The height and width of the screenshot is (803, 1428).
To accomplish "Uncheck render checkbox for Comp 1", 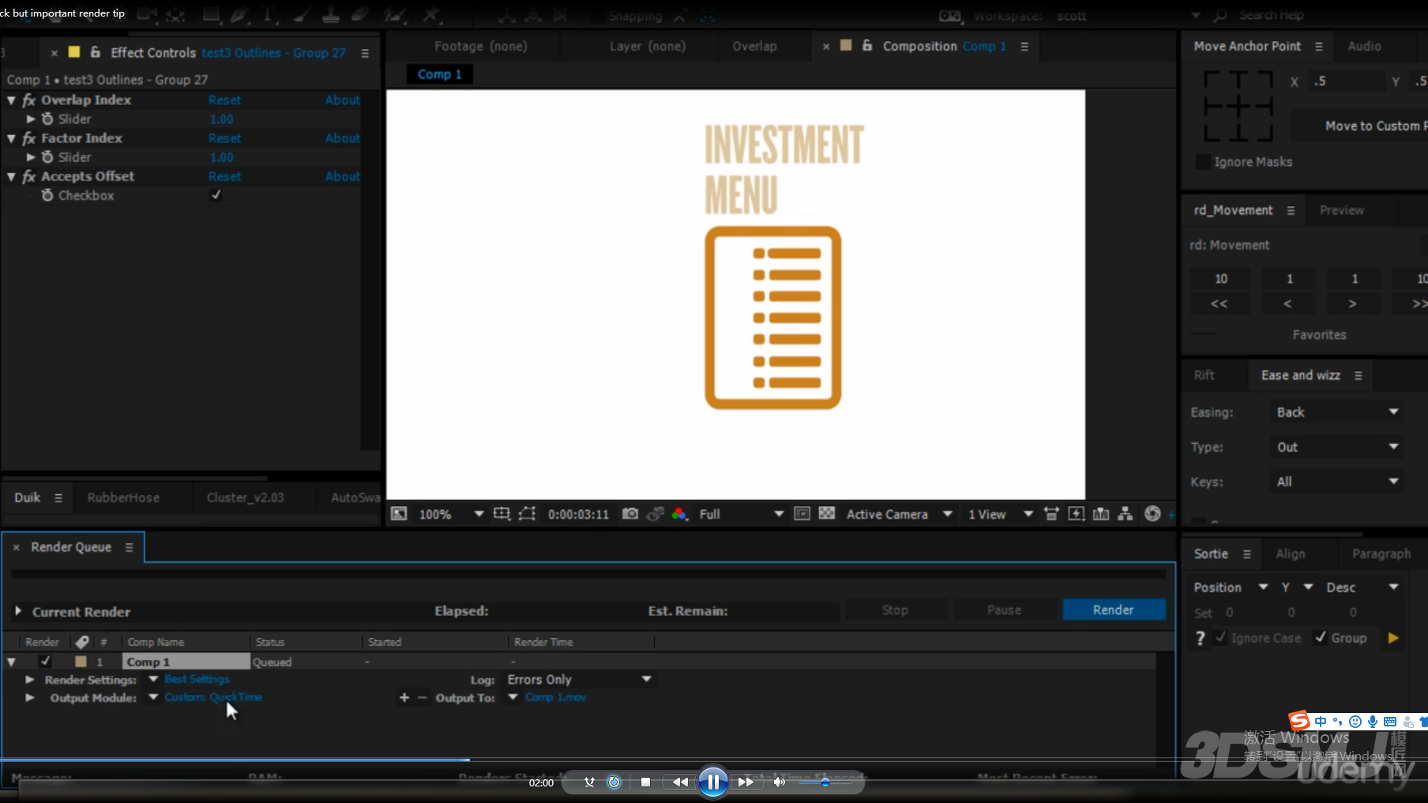I will (x=45, y=661).
